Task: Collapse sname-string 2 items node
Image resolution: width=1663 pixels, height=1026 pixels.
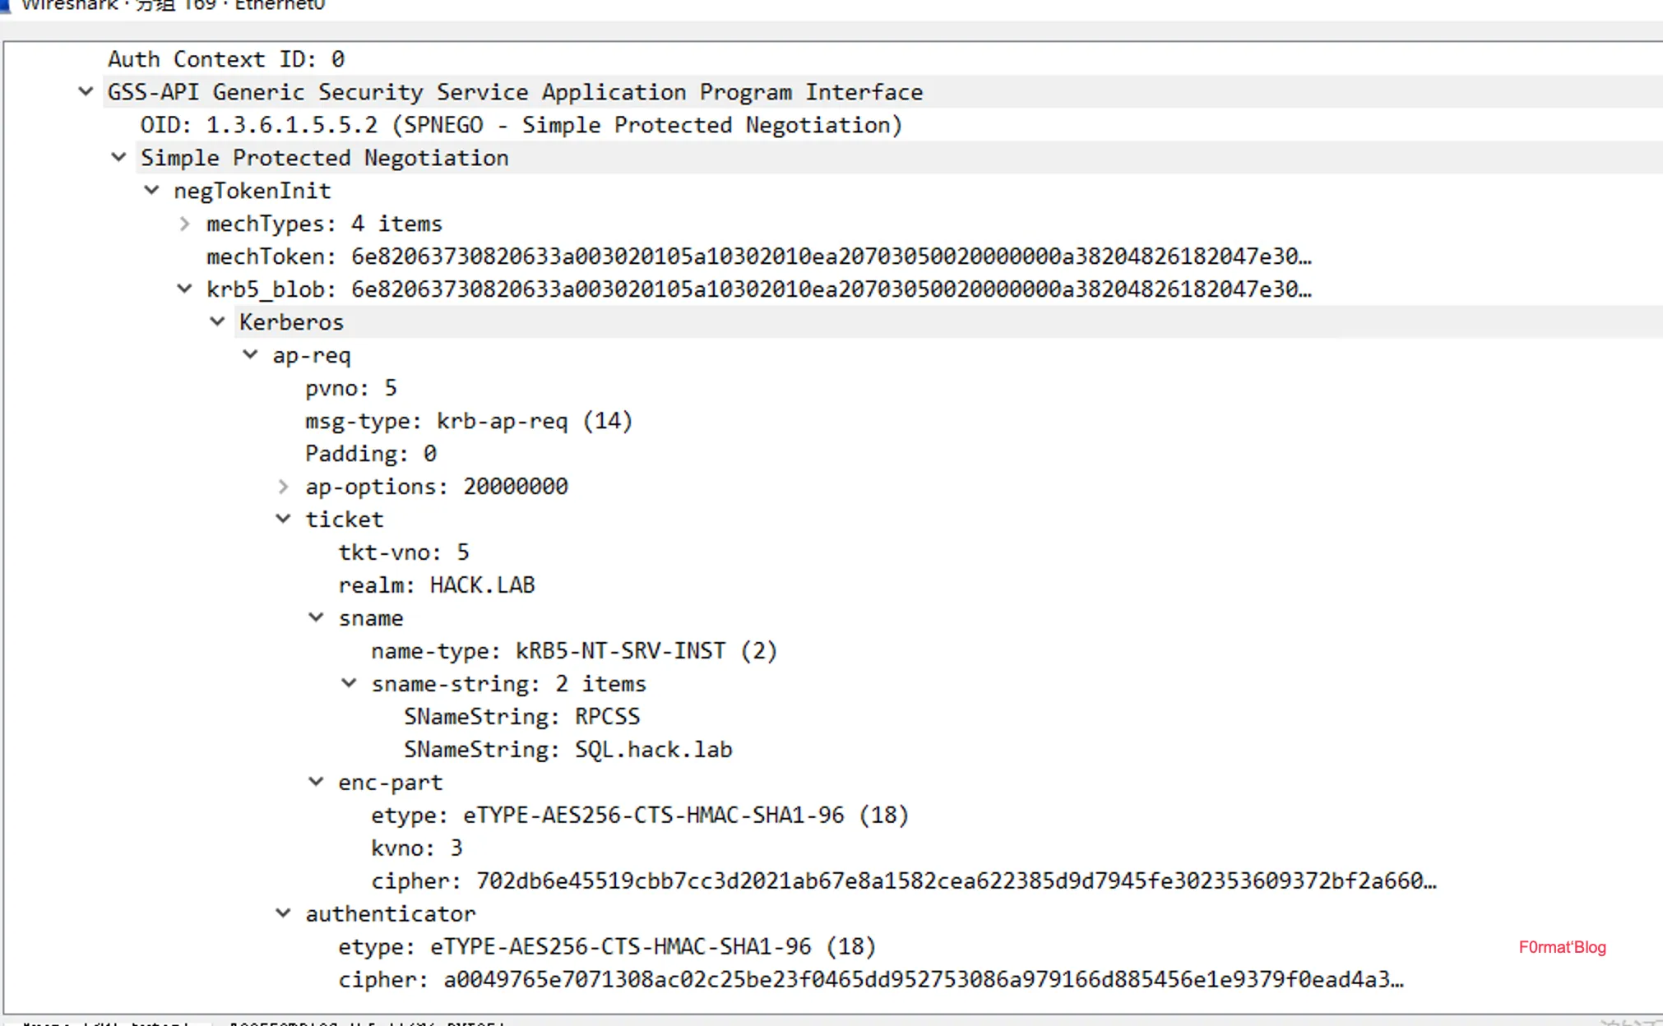Action: (x=349, y=683)
